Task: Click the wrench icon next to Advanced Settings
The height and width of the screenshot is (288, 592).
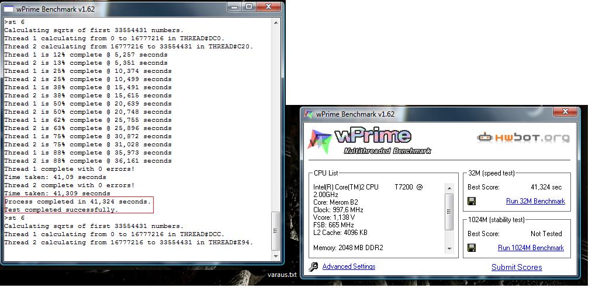Action: tap(313, 266)
